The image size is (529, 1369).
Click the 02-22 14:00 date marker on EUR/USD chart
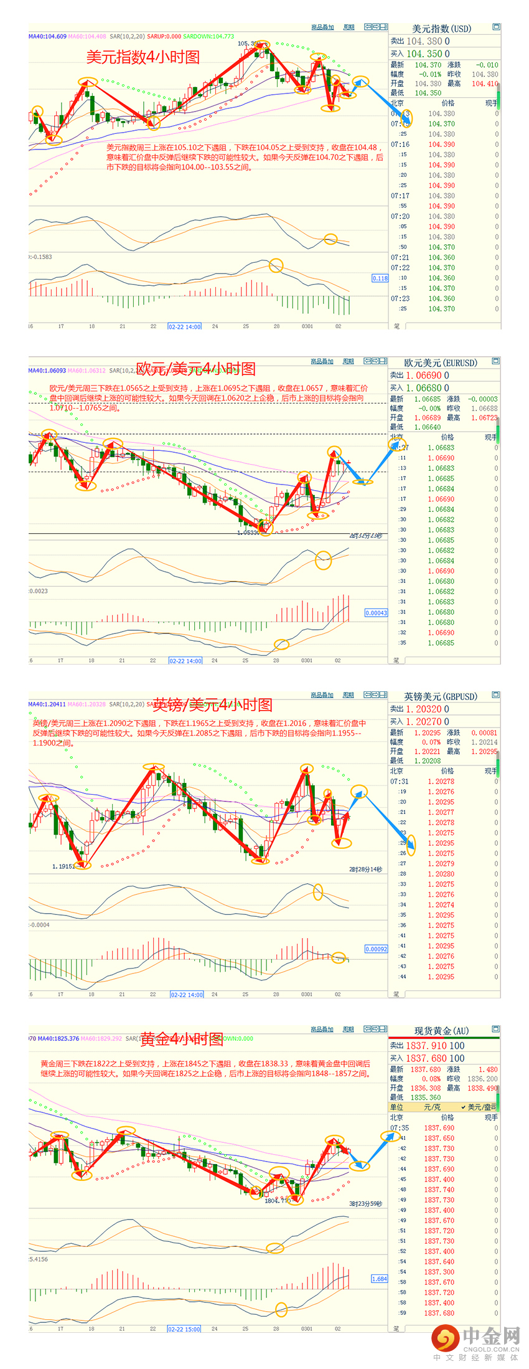point(185,661)
